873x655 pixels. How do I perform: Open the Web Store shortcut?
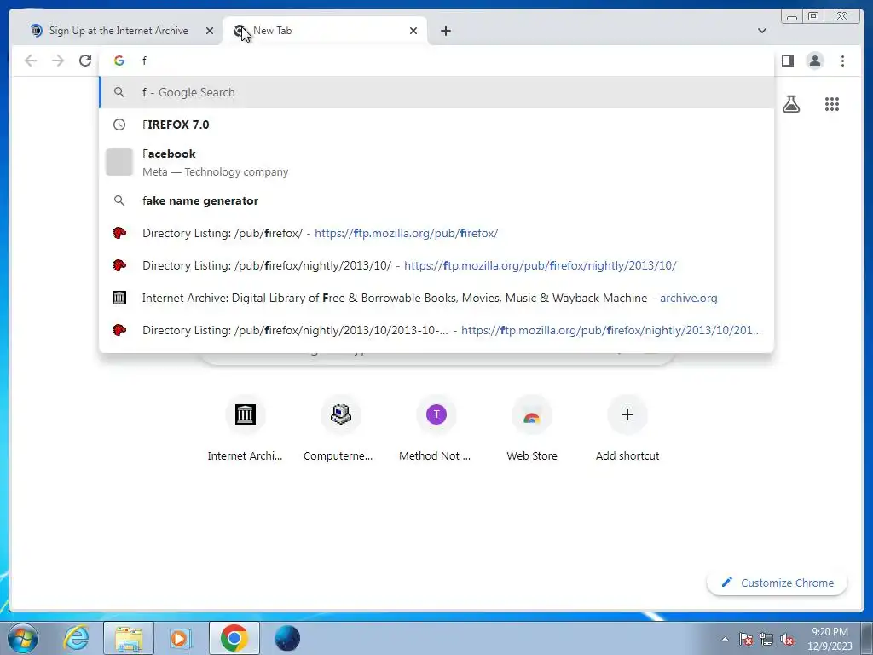(x=532, y=428)
